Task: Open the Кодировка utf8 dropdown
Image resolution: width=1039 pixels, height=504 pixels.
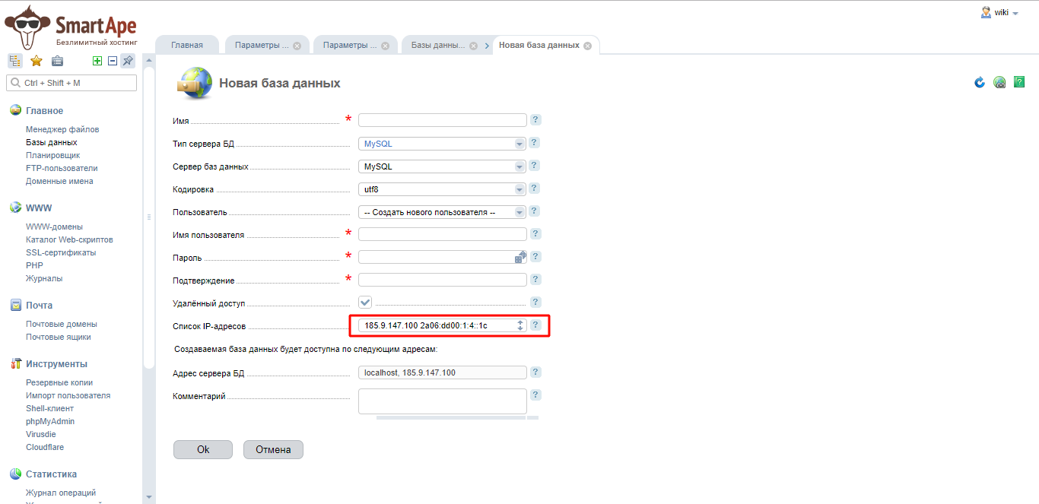Action: point(443,189)
